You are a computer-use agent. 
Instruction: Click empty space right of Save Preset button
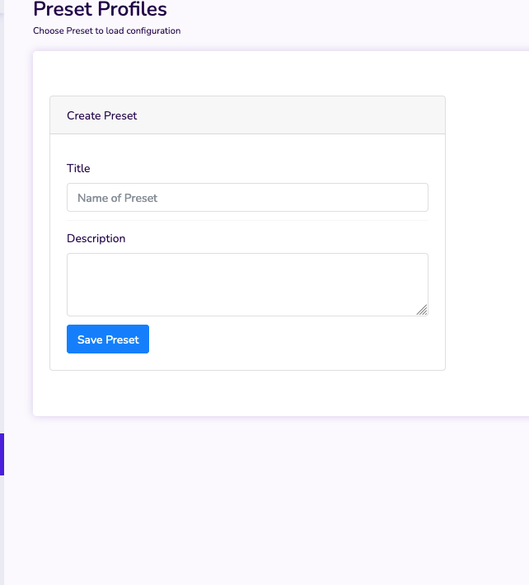point(288,339)
